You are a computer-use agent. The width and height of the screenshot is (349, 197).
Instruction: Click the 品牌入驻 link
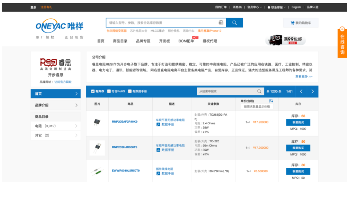coord(313,7)
